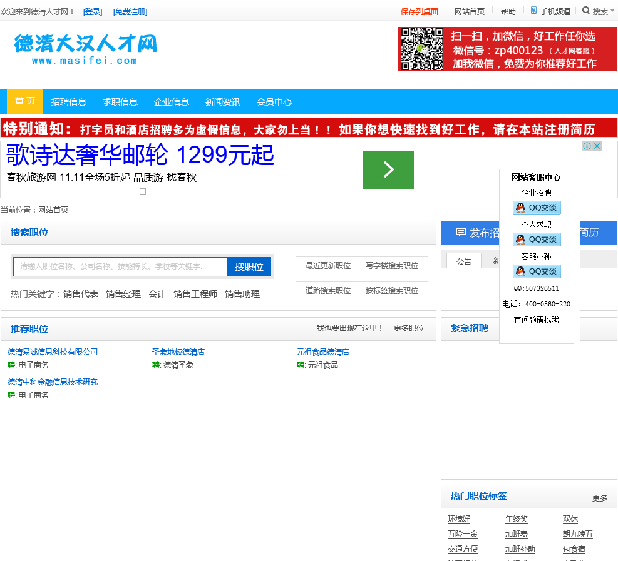
Task: Click the green arrow ad button
Action: tap(388, 169)
